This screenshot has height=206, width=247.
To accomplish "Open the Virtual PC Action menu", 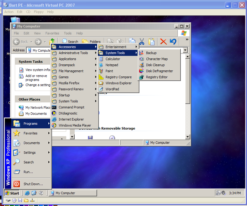I will tap(9, 12).
